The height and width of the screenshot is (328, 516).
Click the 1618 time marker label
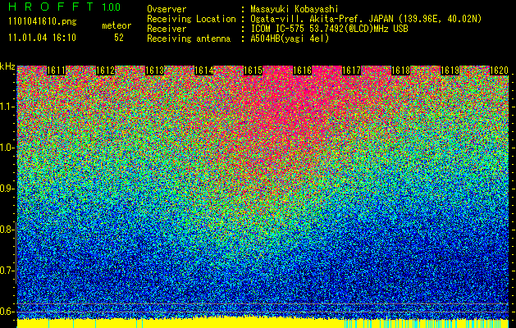click(x=401, y=71)
